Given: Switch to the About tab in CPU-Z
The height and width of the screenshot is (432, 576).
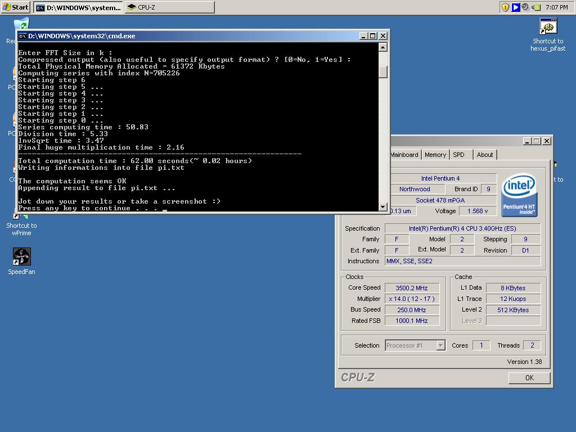Looking at the screenshot, I should 485,155.
